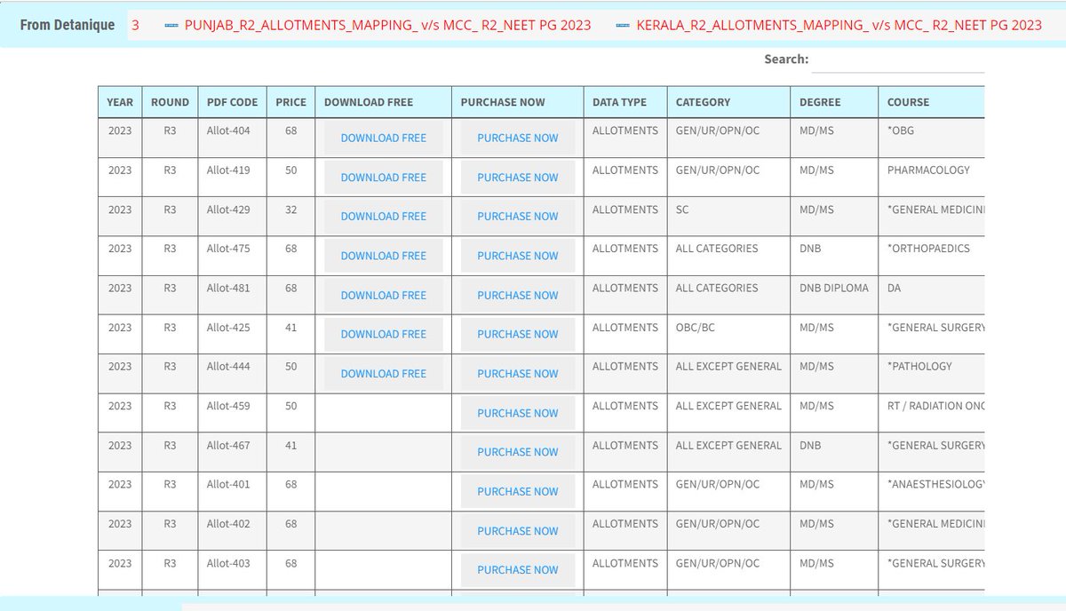Click the *PATHOLOGY course cell
The image size is (1066, 611).
coord(931,373)
